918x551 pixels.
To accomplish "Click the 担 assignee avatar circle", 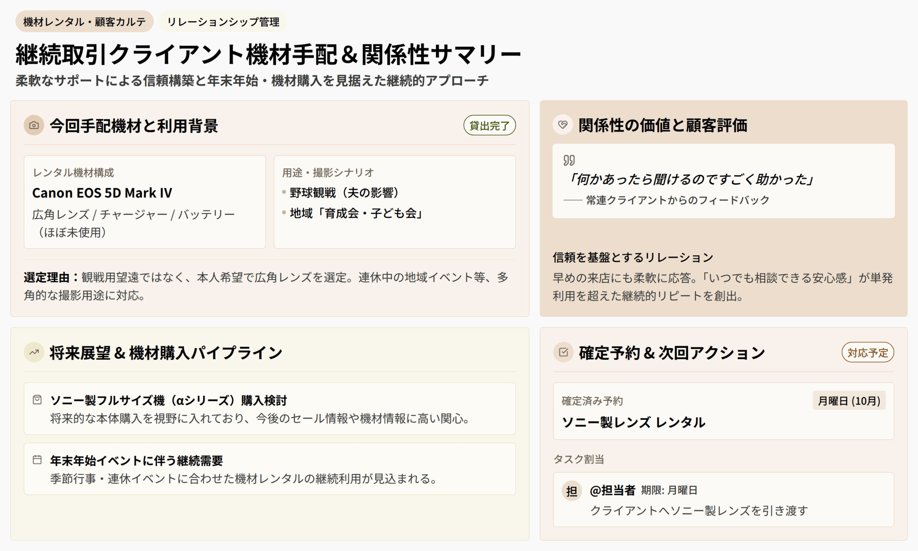I will coord(572,491).
